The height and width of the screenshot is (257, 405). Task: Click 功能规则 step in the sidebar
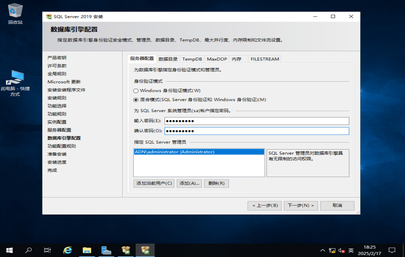(57, 114)
